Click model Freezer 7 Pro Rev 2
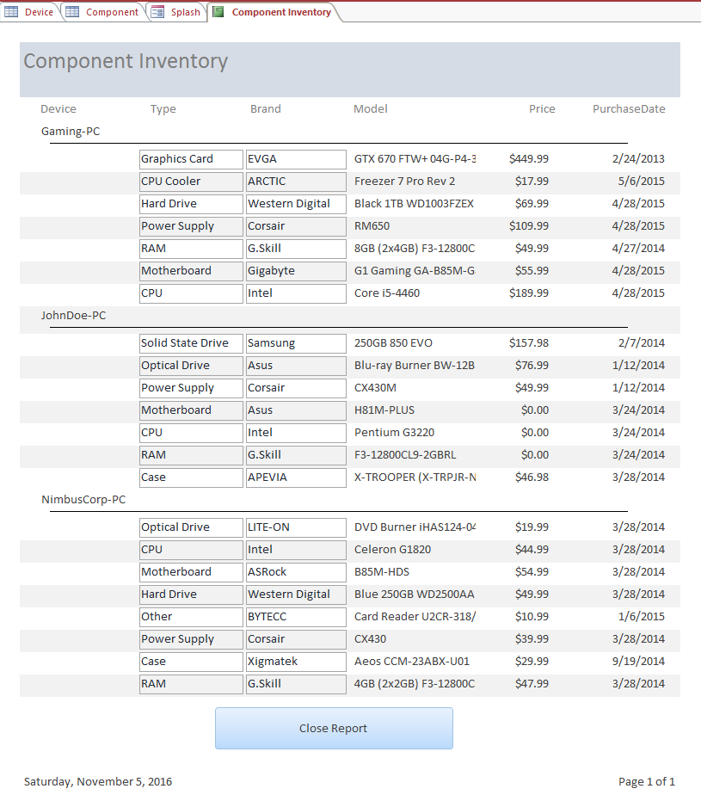This screenshot has height=801, width=701. [404, 182]
